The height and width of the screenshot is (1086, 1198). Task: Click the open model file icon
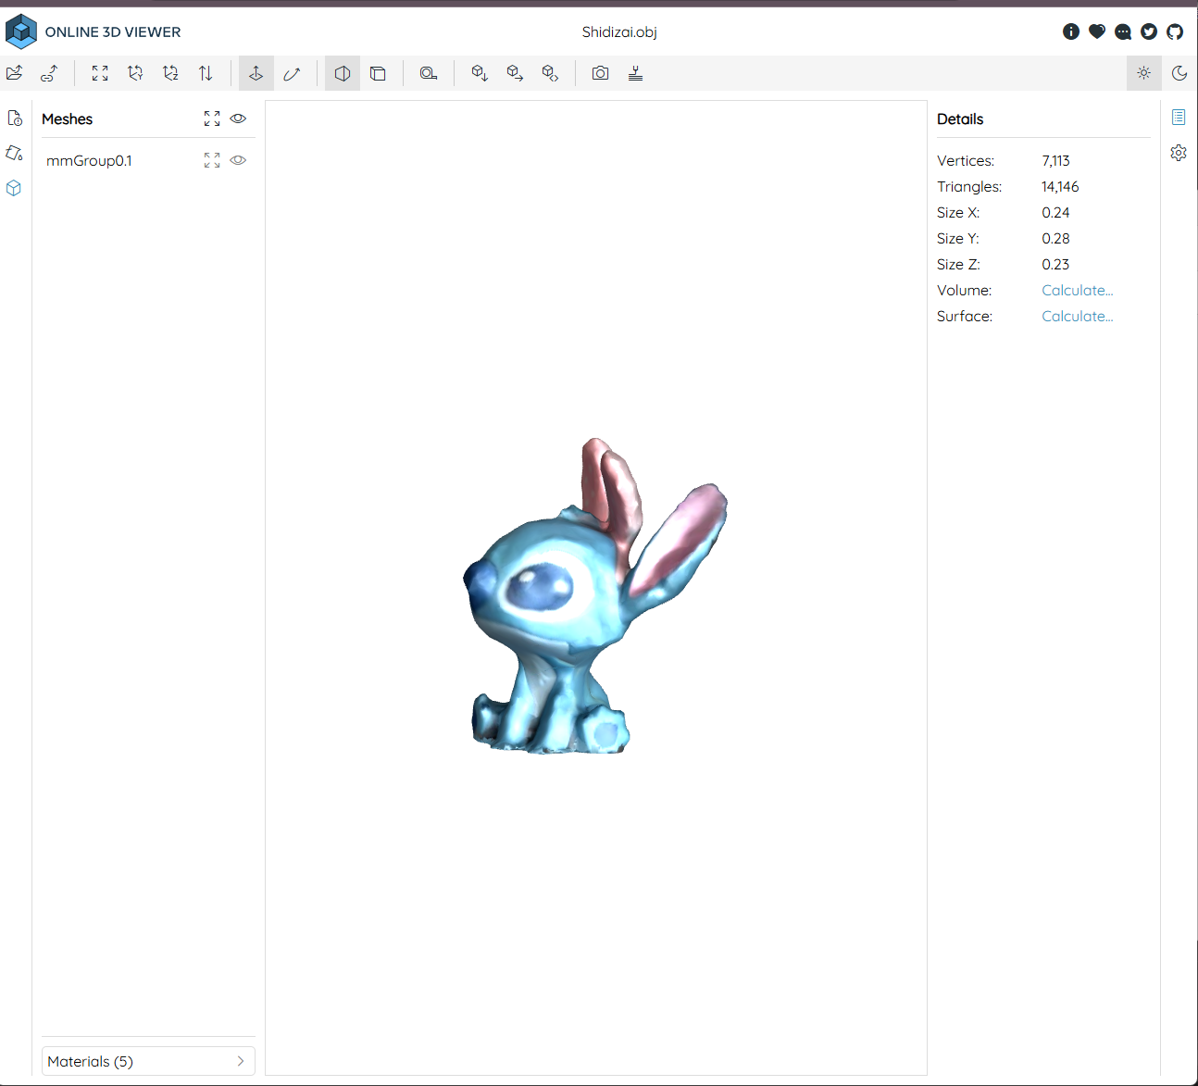[15, 73]
